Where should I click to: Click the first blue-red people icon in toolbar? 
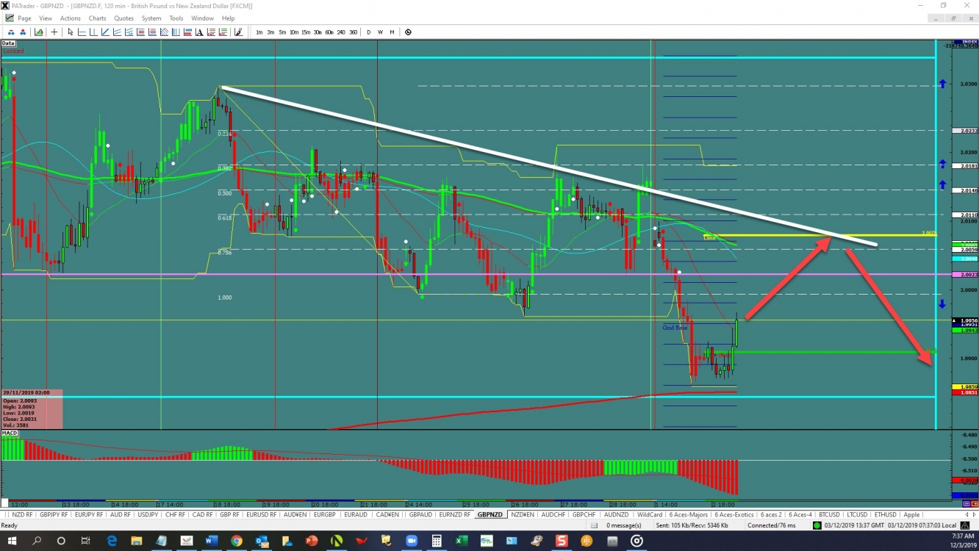tap(11, 32)
